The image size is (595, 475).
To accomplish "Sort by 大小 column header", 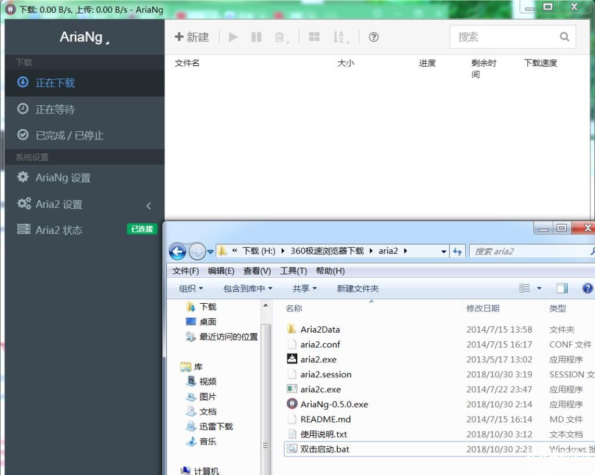I will point(346,63).
